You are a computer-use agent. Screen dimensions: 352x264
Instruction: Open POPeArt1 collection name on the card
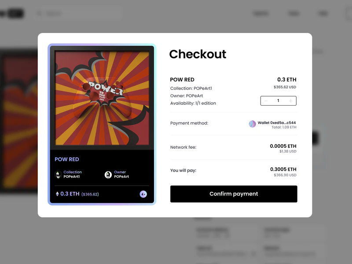click(x=73, y=177)
